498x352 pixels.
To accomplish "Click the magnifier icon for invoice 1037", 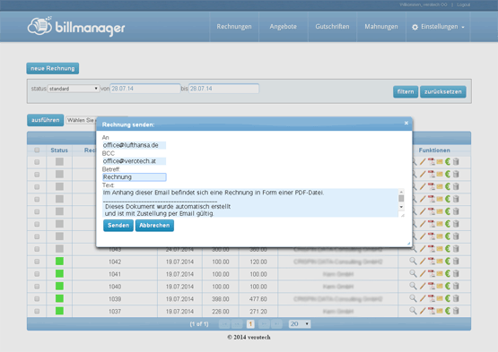I will (413, 311).
